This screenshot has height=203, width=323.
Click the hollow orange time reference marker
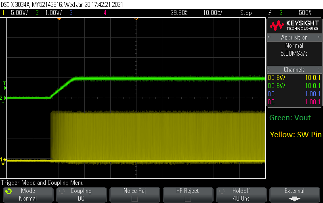[136, 19]
